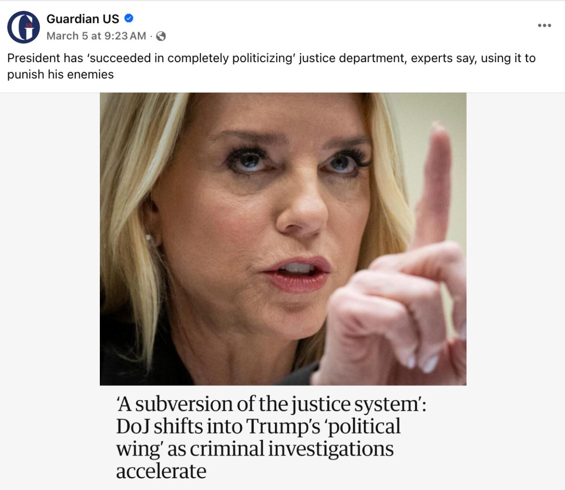Click the 'punish his enemies' caption line

(x=60, y=74)
